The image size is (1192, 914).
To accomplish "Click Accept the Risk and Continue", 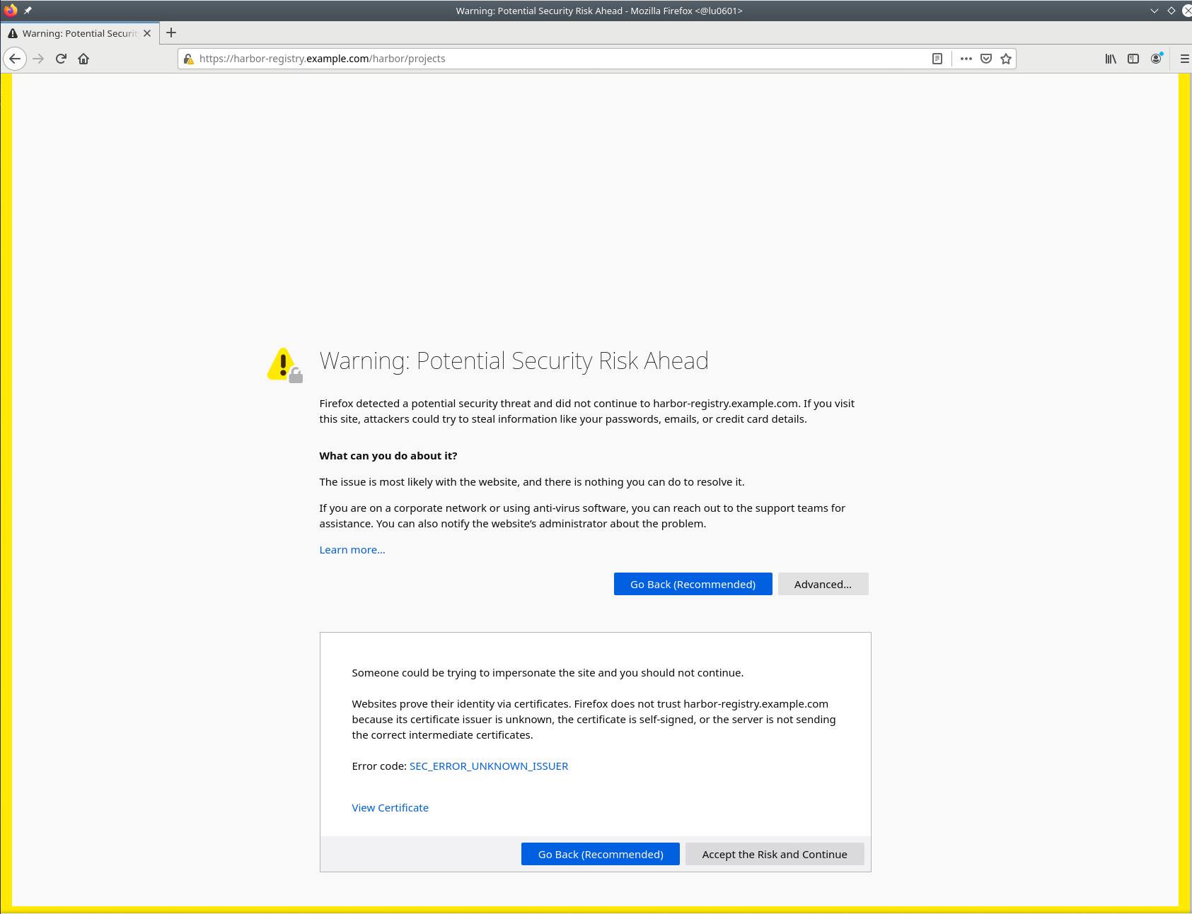I will [774, 854].
